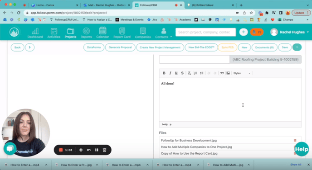Go to the Projects section
312x170 pixels.
pos(70,33)
